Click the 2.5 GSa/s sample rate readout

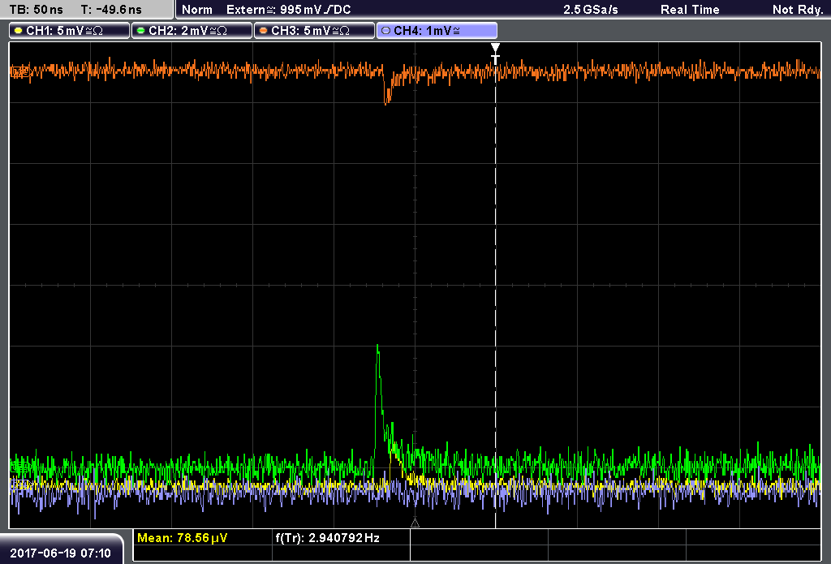coord(591,10)
